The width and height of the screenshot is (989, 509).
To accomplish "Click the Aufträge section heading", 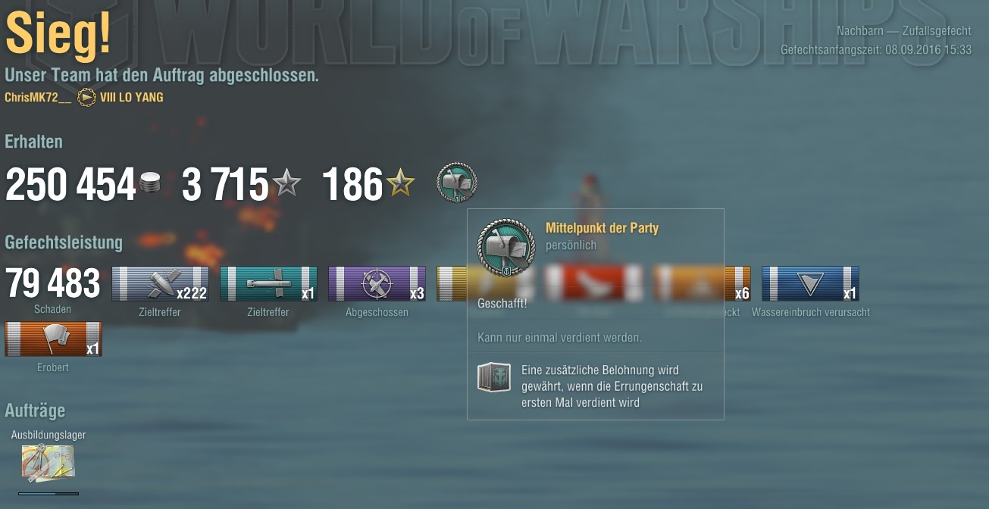I will pyautogui.click(x=35, y=411).
